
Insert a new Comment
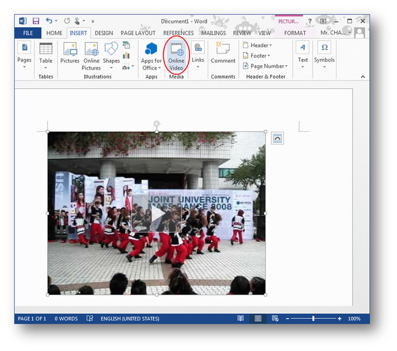tap(223, 54)
